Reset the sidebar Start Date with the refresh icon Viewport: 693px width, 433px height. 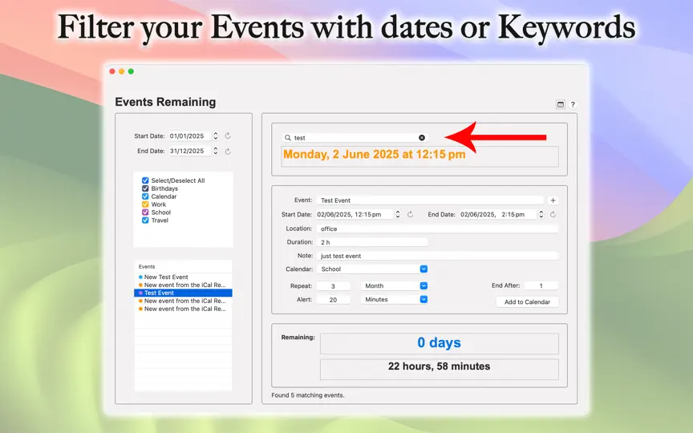(x=228, y=136)
